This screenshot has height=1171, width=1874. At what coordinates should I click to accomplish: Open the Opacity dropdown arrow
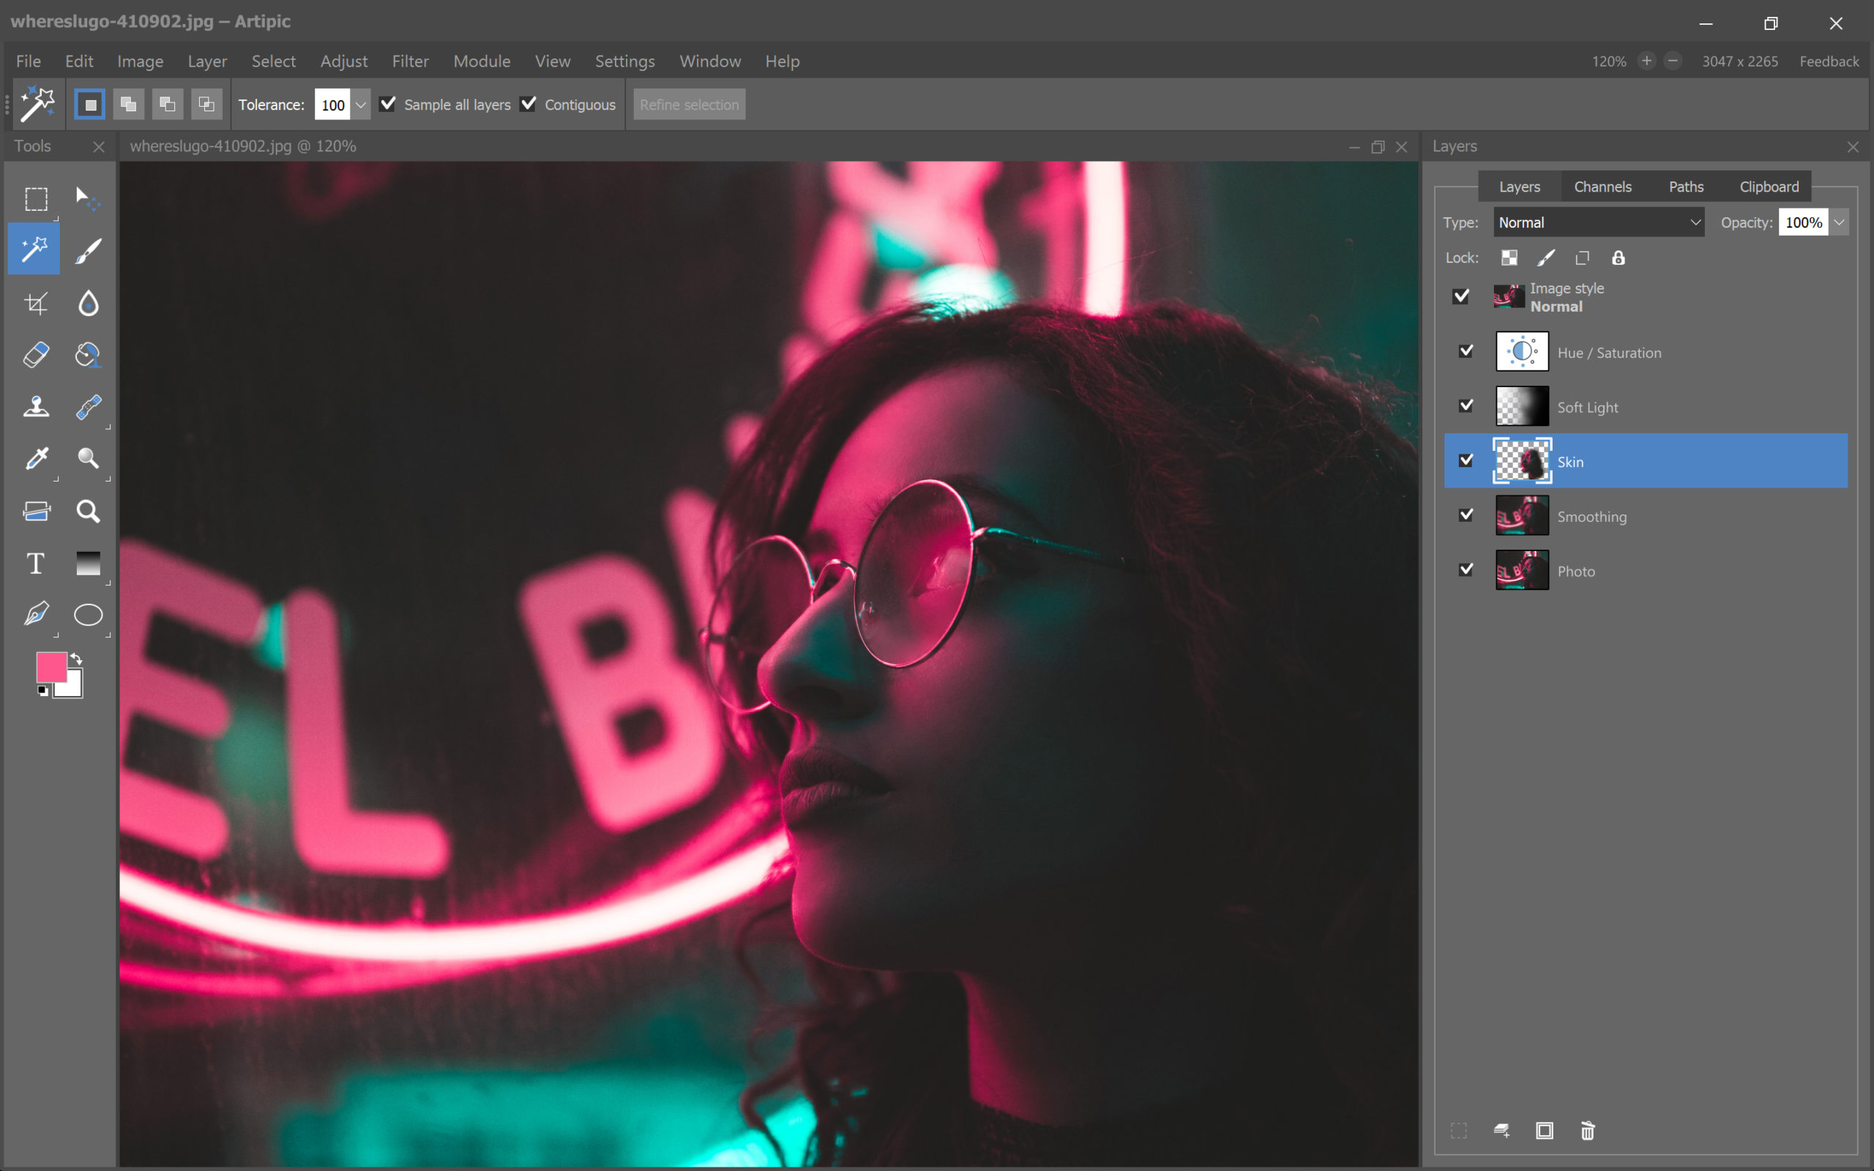(x=1839, y=222)
